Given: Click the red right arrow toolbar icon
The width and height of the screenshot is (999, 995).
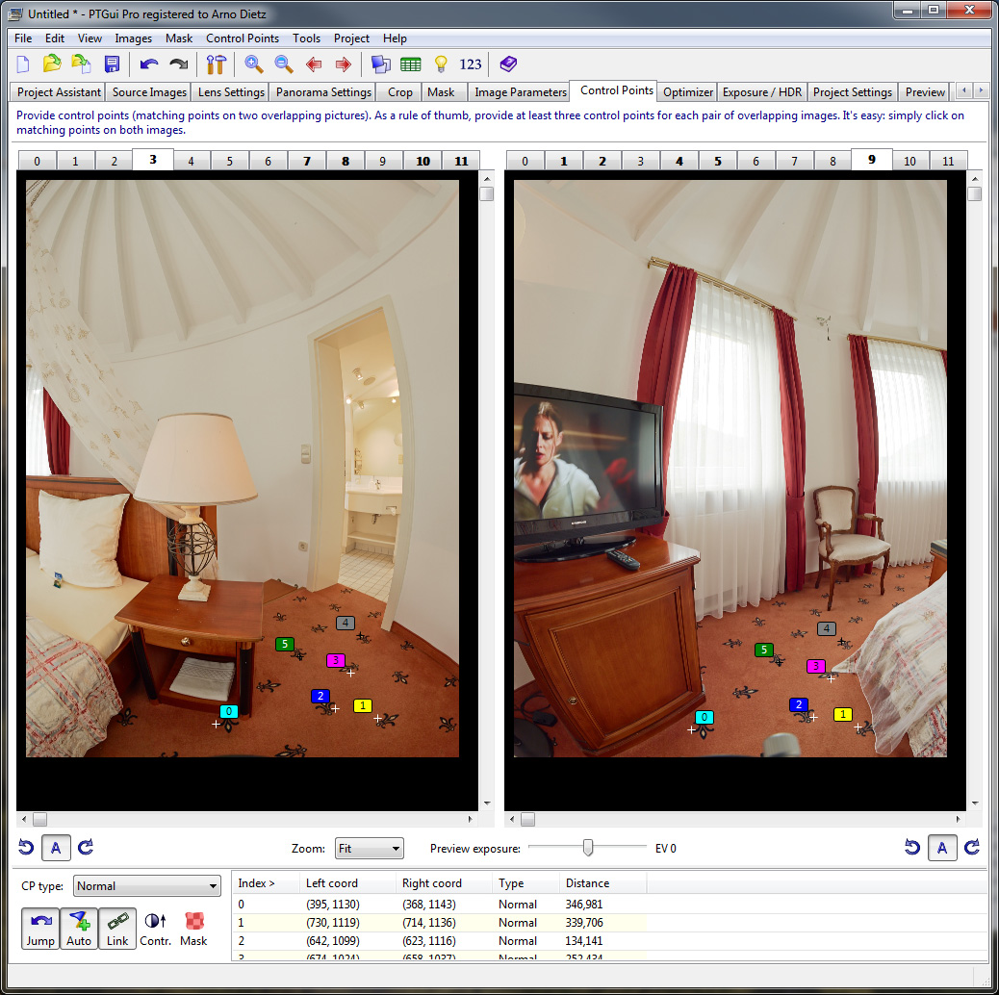Looking at the screenshot, I should [343, 64].
